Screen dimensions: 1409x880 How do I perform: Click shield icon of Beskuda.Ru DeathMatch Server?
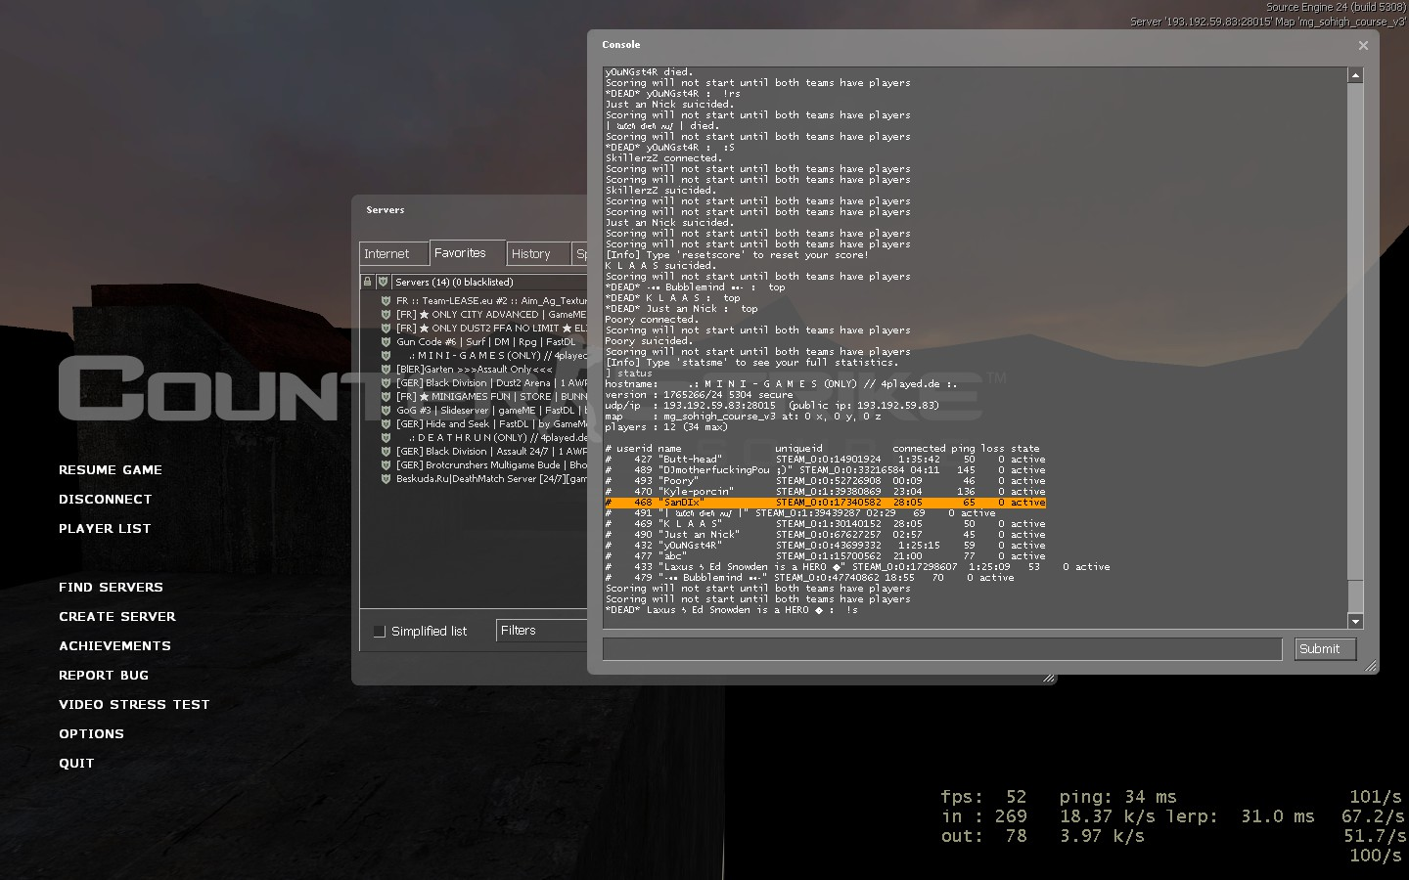tap(386, 479)
